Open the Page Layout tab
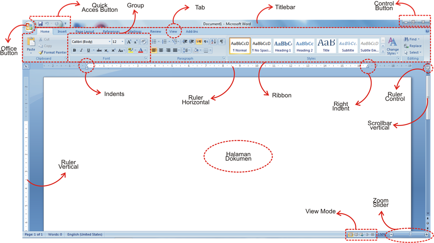 pos(85,31)
